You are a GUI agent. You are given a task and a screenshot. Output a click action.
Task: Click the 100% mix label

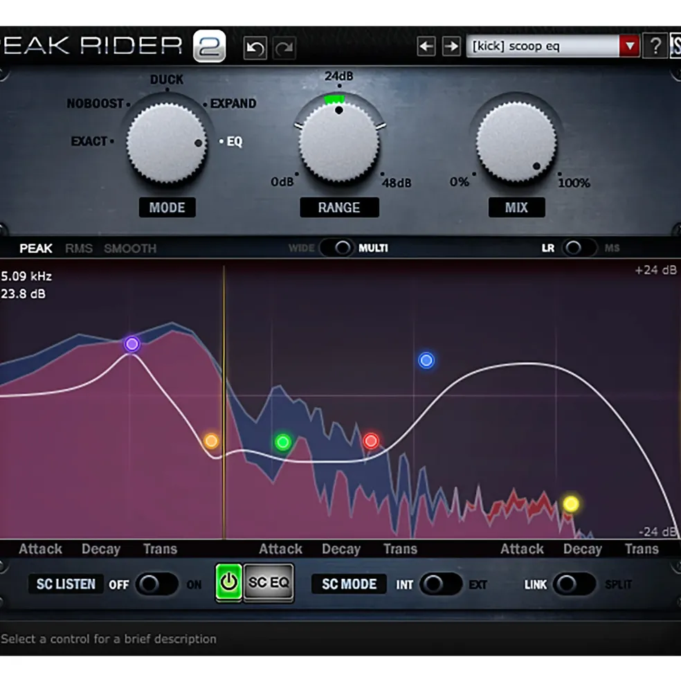[x=574, y=183]
